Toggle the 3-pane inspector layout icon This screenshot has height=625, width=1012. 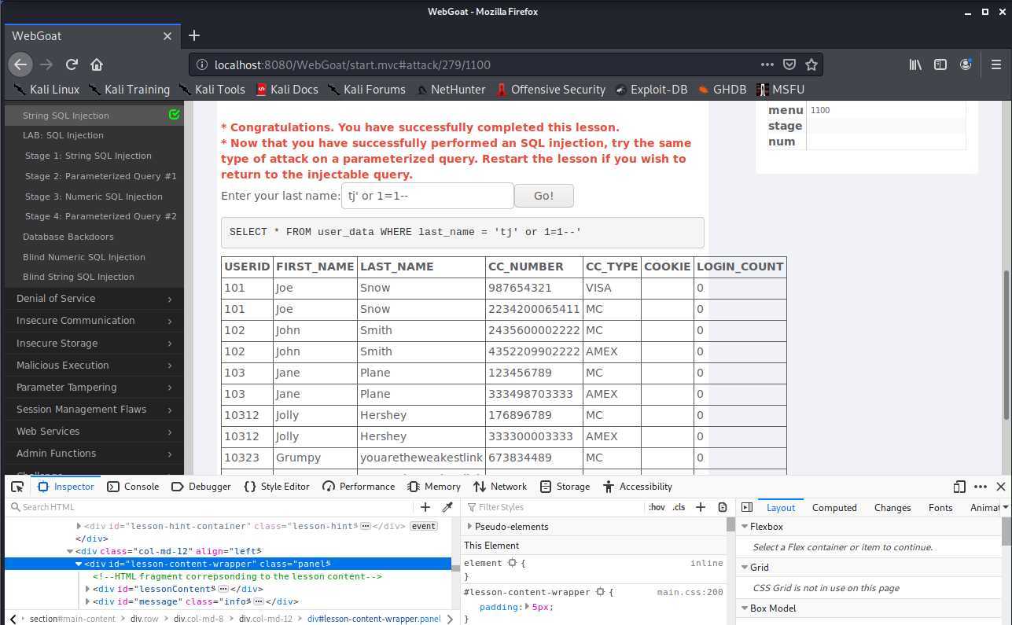tap(745, 508)
